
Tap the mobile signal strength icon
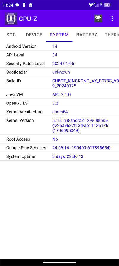(x=97, y=5)
